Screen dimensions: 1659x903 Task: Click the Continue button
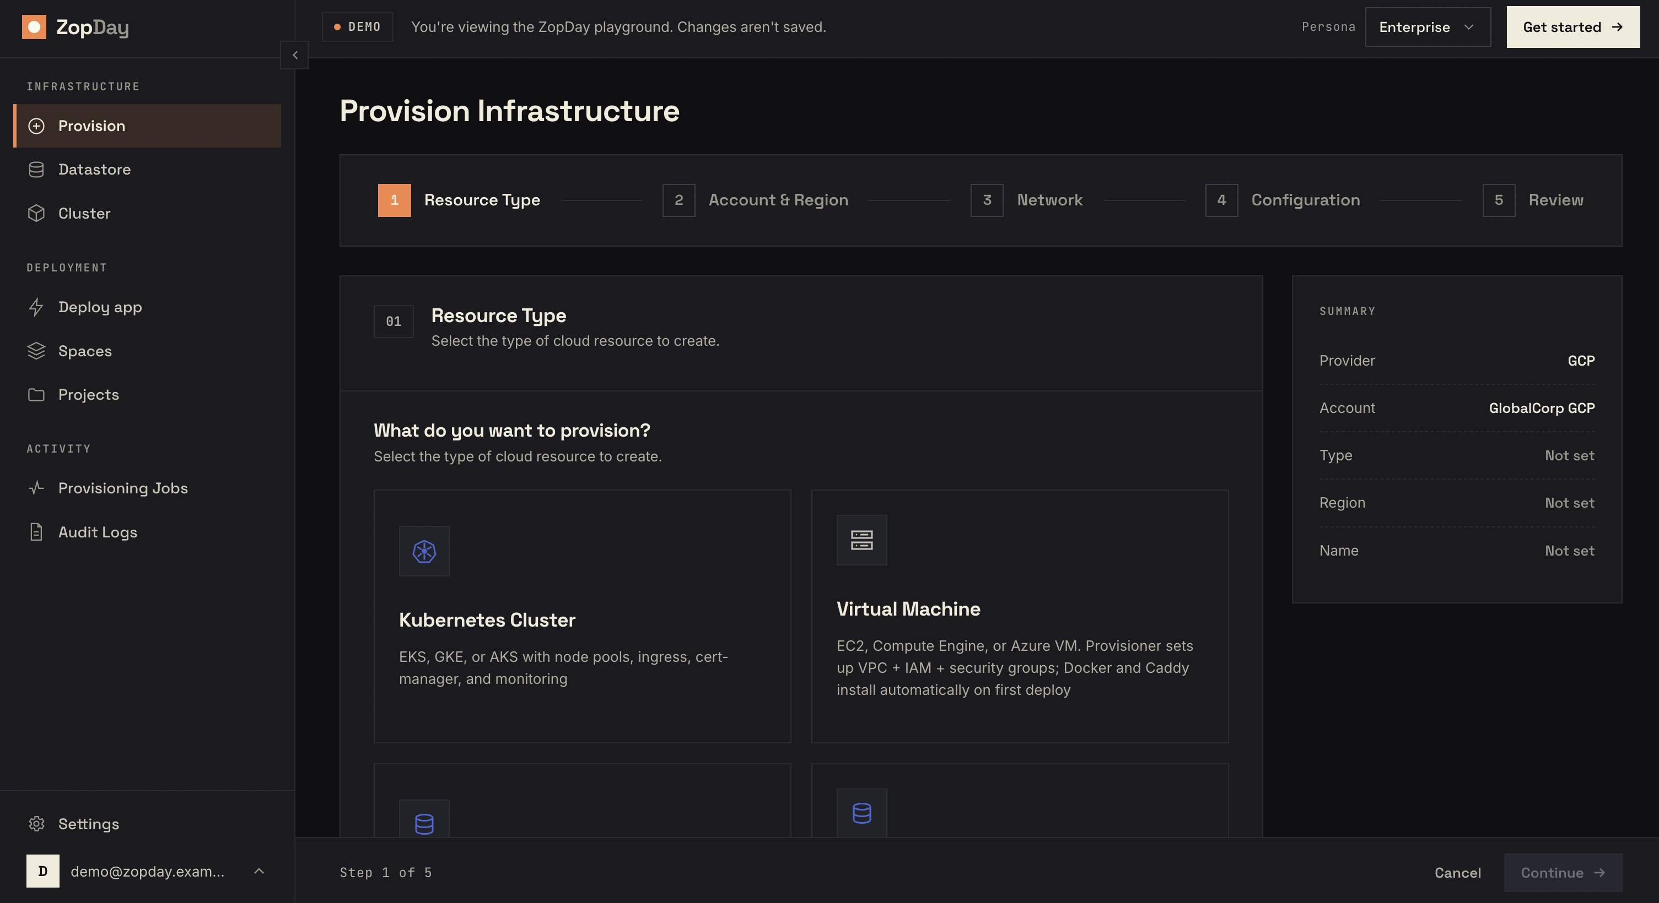(1563, 873)
